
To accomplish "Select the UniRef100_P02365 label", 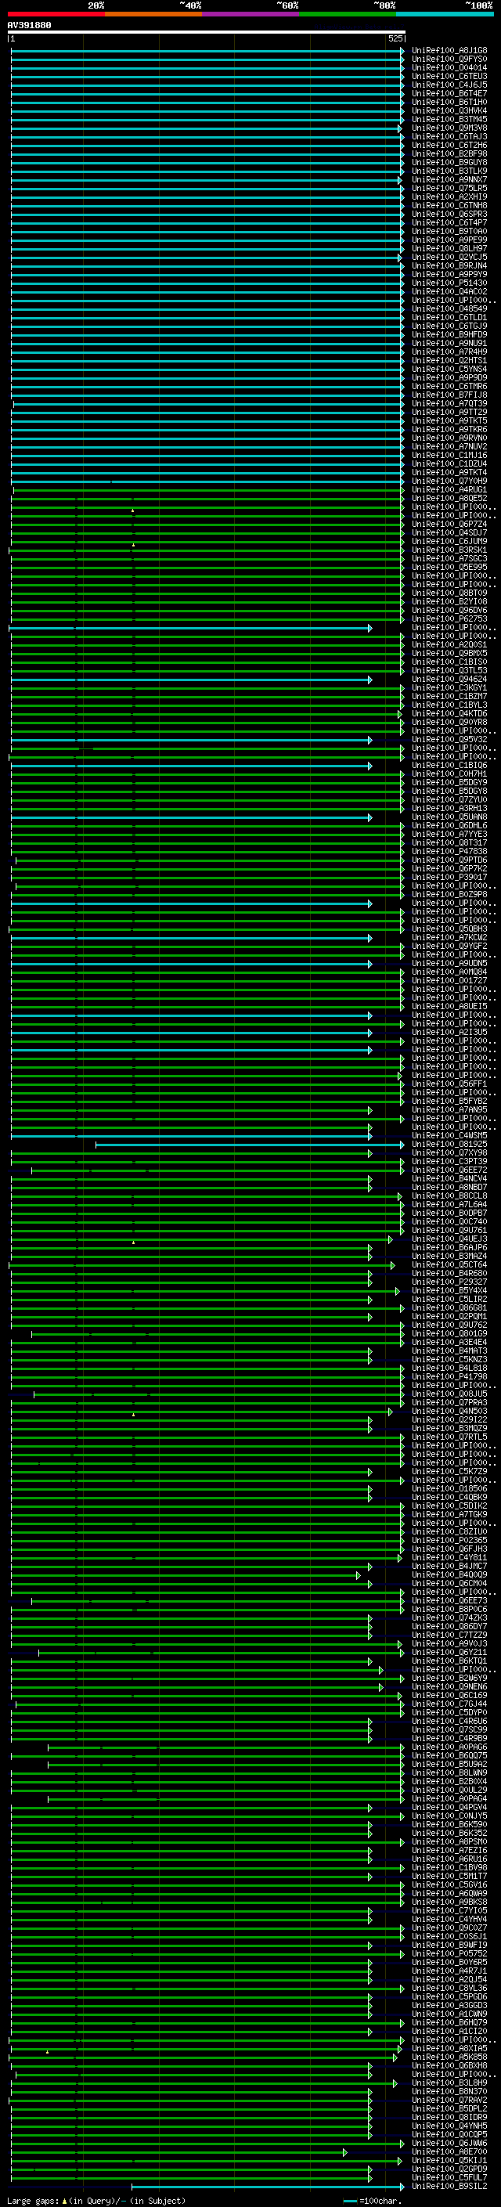I will pyautogui.click(x=449, y=1541).
